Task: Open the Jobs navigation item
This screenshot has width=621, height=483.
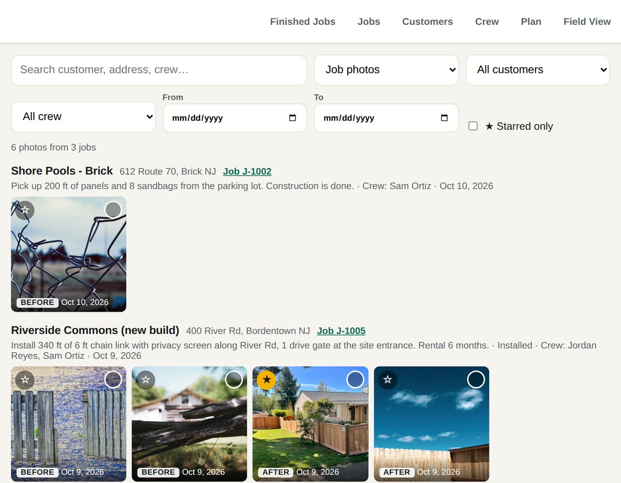Action: (369, 22)
